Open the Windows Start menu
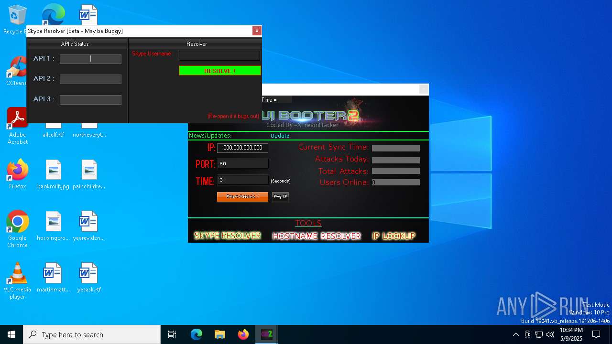Viewport: 612px width, 344px height. (x=11, y=334)
